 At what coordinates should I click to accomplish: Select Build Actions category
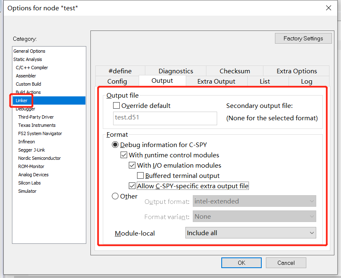coord(49,92)
